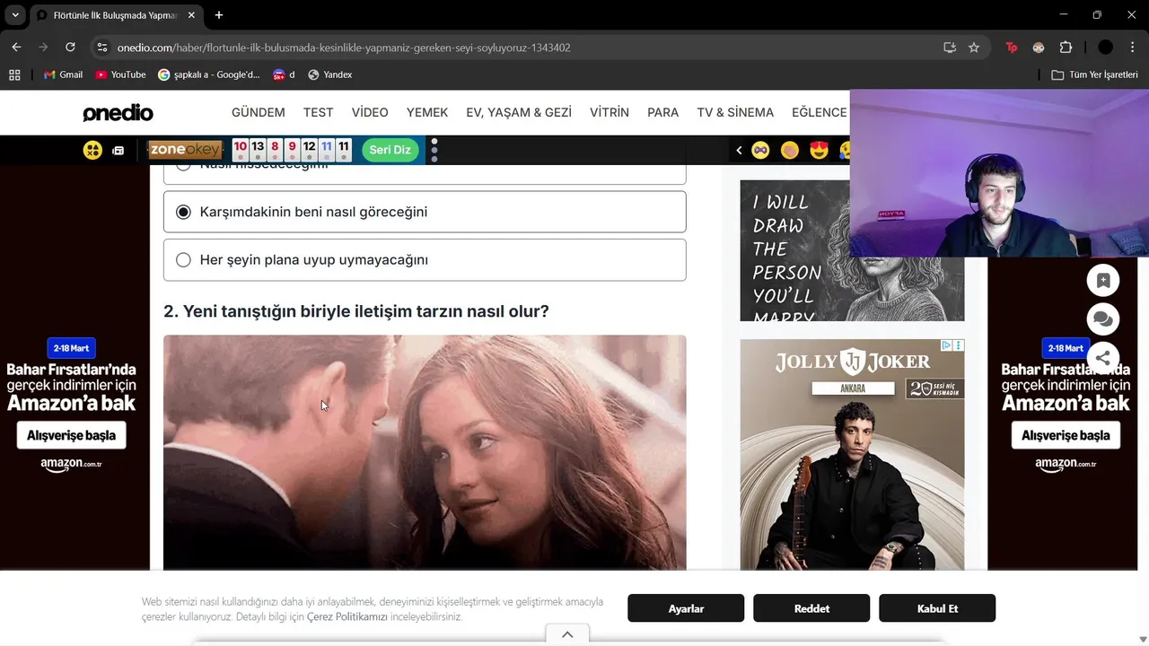
Task: Click left Amazon 'Alışverişe başla' button
Action: (71, 435)
